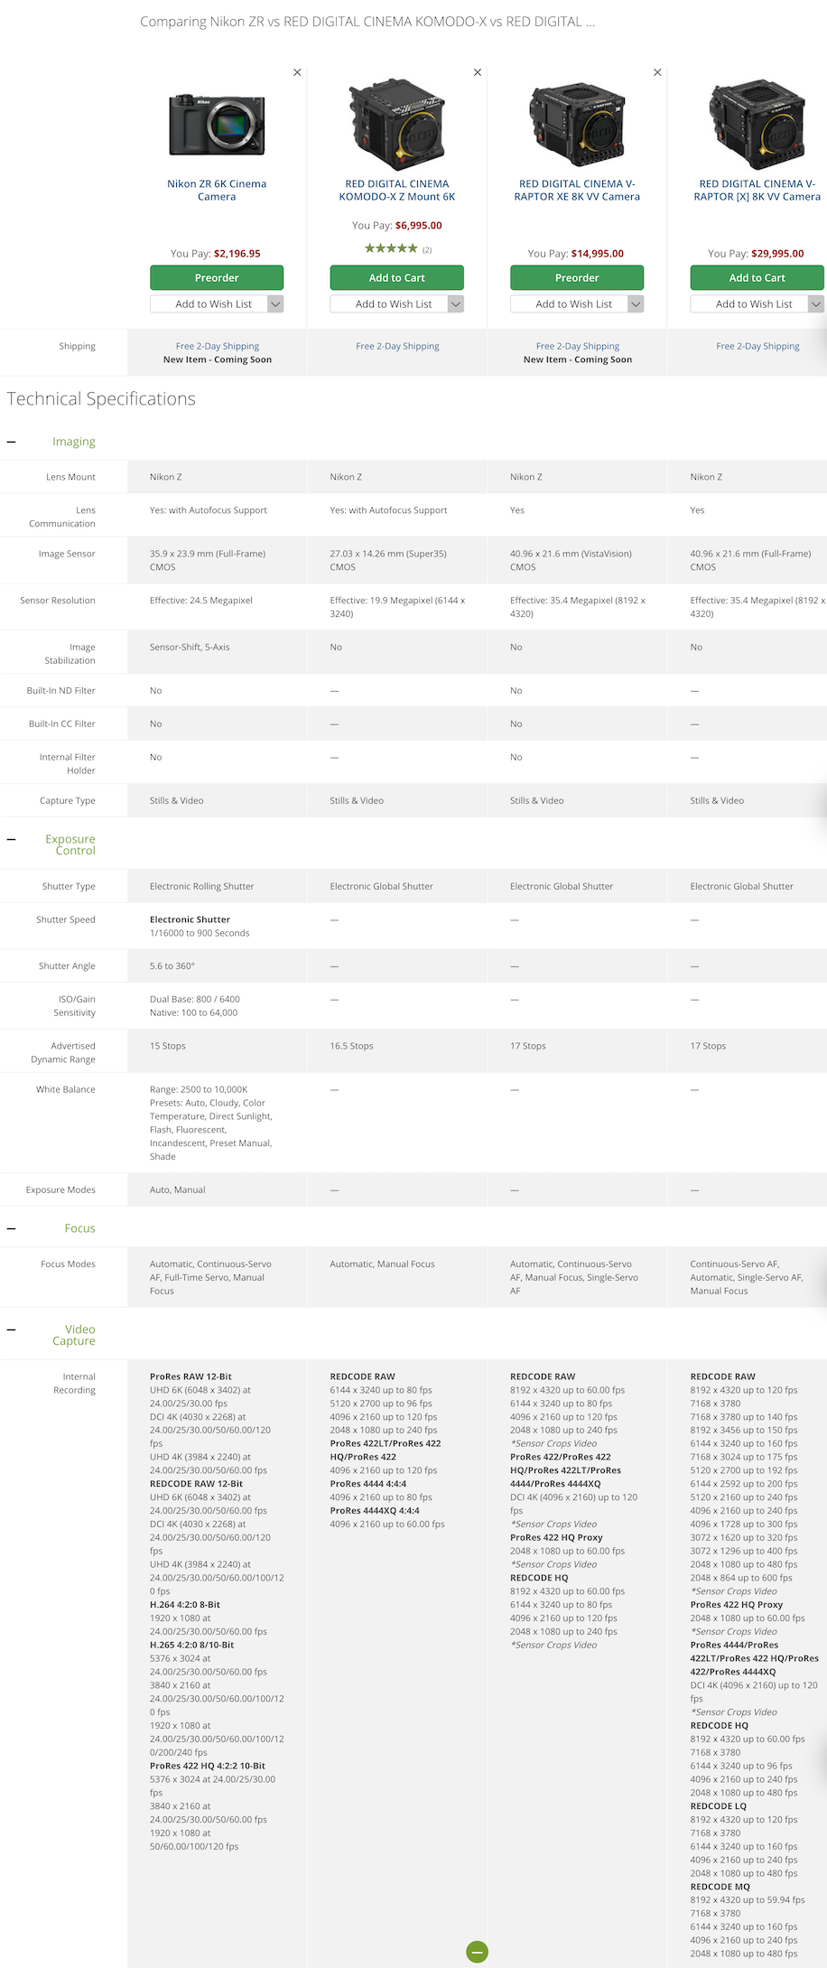Select '16.5 Stops' dynamic range value

pos(351,1046)
